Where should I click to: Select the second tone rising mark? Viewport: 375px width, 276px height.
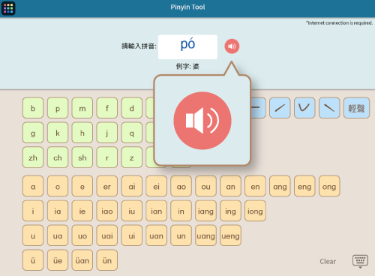click(x=280, y=108)
